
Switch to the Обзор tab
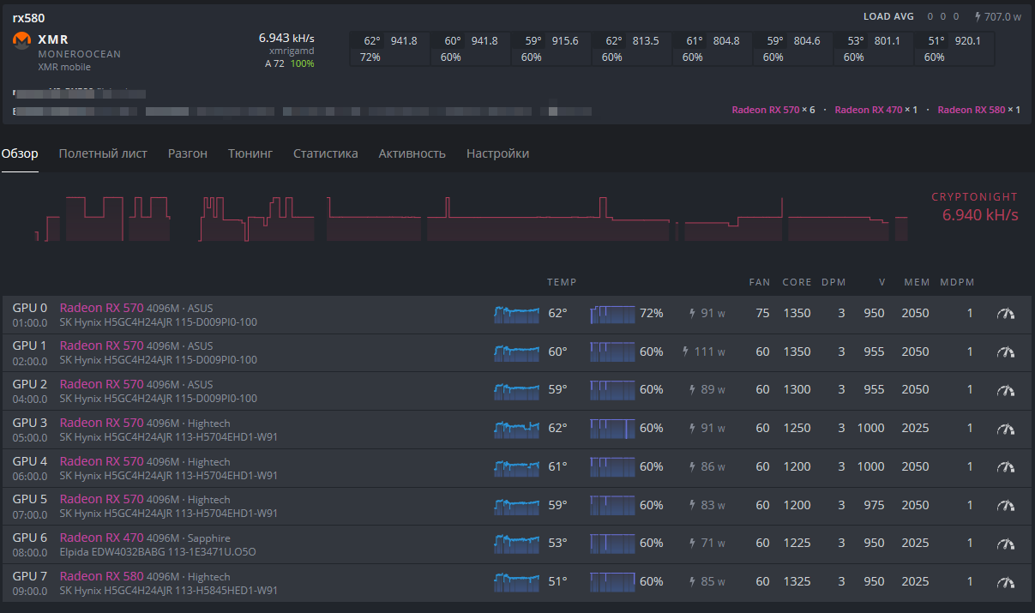(20, 153)
